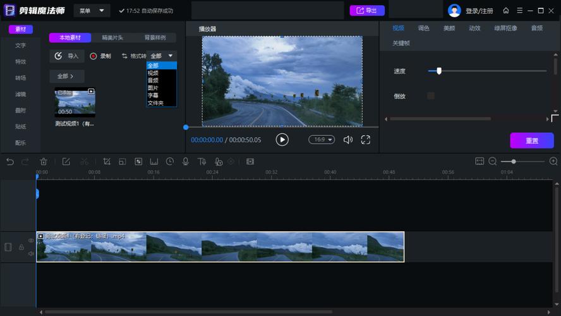
Task: Enable the 倒放 reverse playback checkbox
Action: [x=431, y=96]
